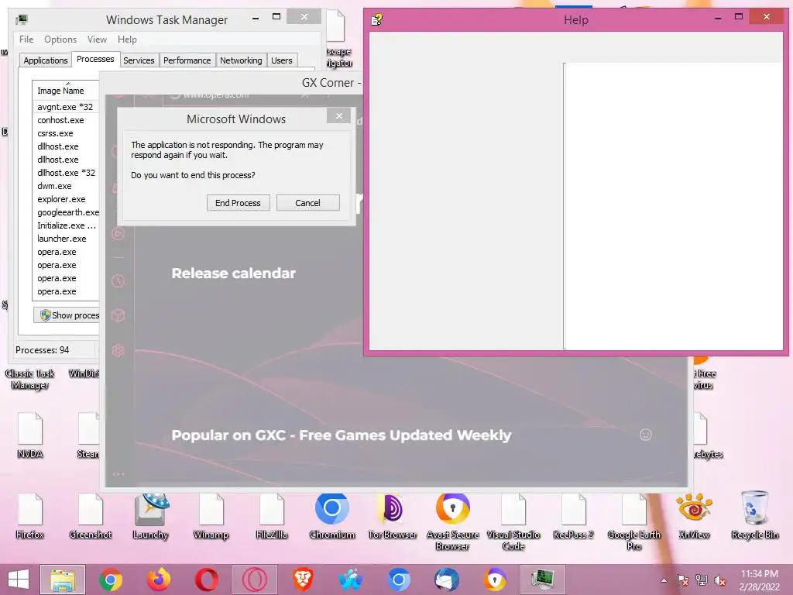Screen dimensions: 793x595
Task: Select conhost.exe process row
Action: click(x=66, y=120)
